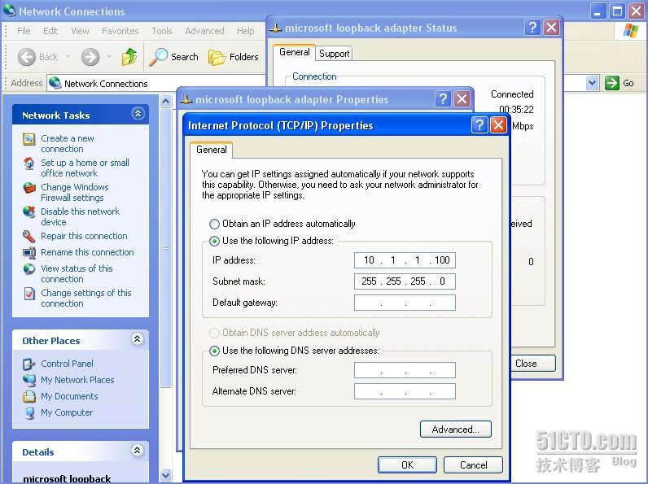648x484 pixels.
Task: Open the Favorites menu
Action: [120, 31]
